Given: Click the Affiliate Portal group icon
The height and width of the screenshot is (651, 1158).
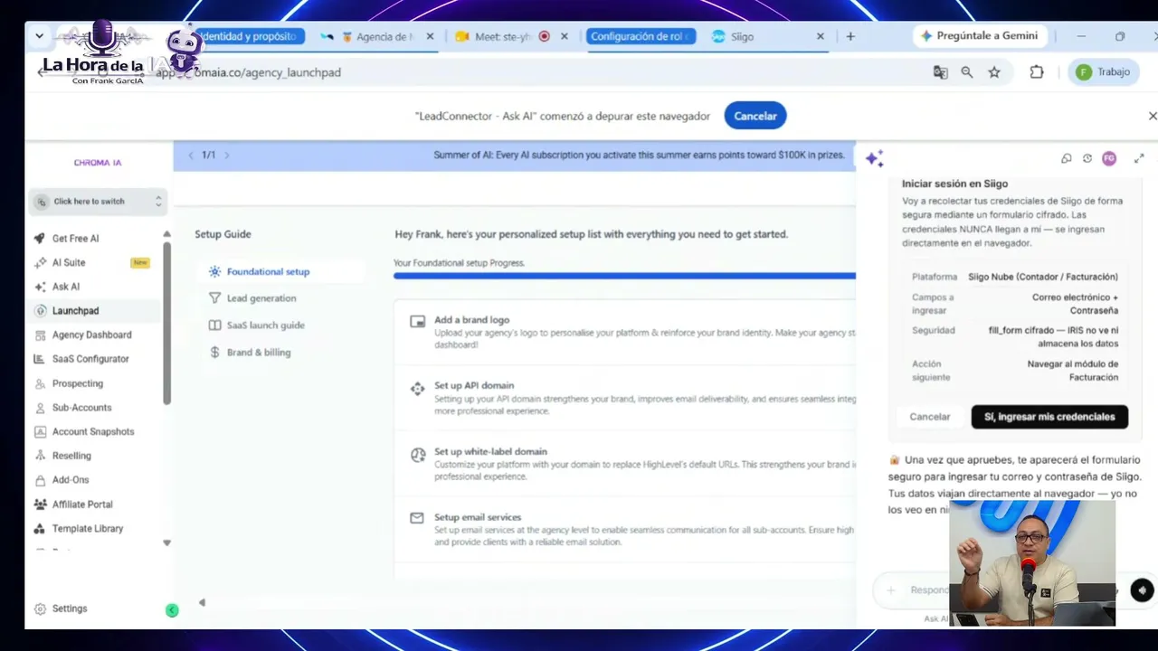Looking at the screenshot, I should tap(40, 505).
